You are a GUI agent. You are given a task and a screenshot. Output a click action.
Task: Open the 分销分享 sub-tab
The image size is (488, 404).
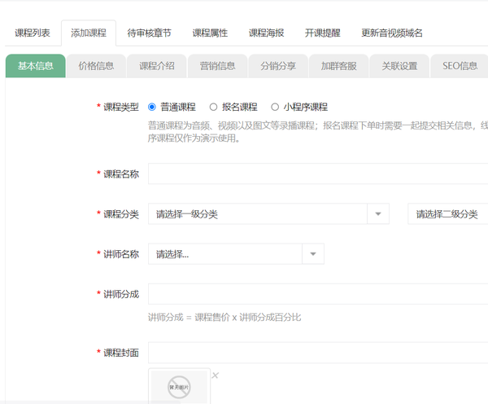point(278,66)
